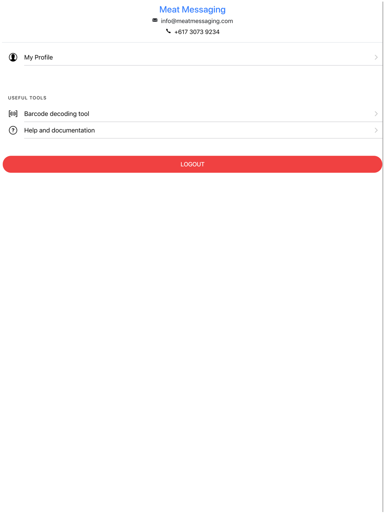
Task: Click the +617 3073 9234 phone number
Action: tap(197, 32)
